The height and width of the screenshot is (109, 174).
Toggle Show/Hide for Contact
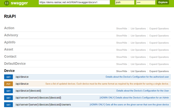click(122, 57)
